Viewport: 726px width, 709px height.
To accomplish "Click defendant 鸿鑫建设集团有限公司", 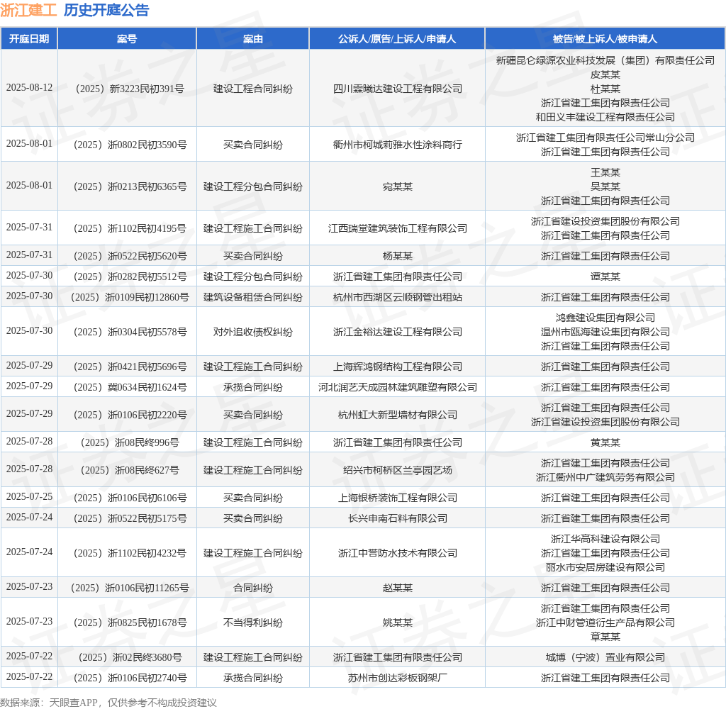I will [605, 318].
